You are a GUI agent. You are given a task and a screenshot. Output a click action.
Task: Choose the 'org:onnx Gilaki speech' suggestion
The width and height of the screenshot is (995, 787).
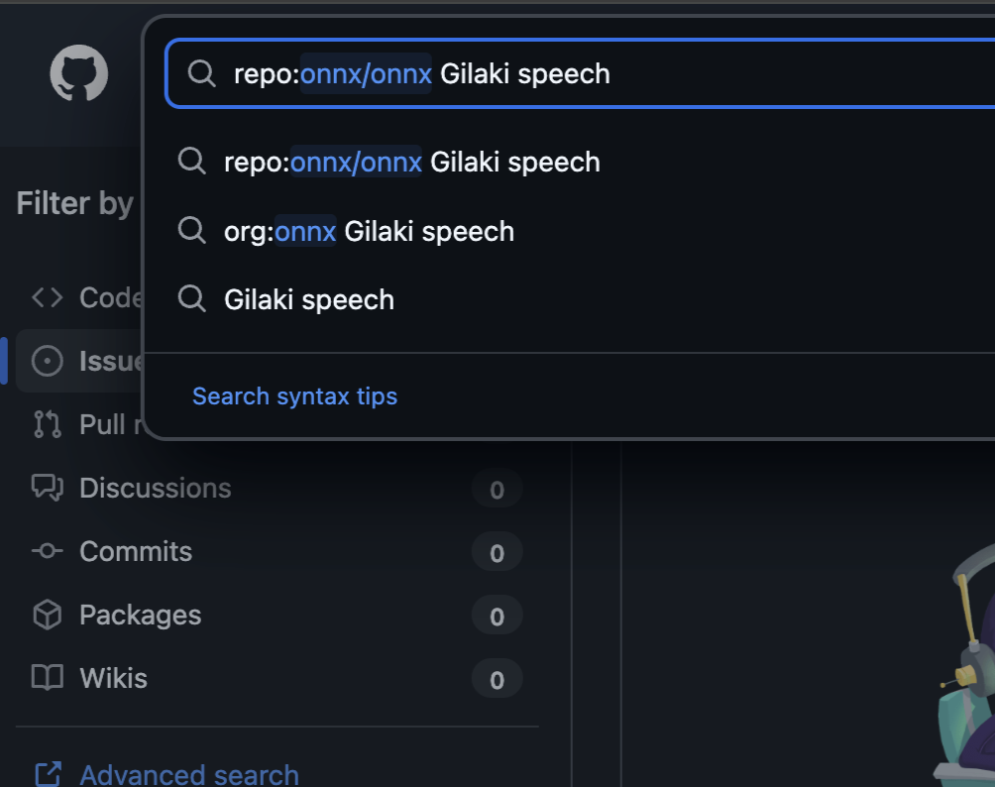click(x=369, y=231)
